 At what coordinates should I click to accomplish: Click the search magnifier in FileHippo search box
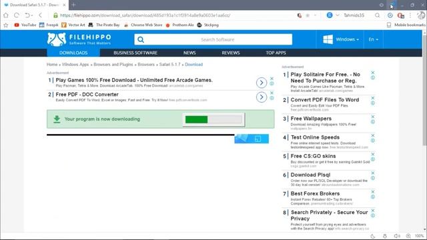(x=141, y=40)
